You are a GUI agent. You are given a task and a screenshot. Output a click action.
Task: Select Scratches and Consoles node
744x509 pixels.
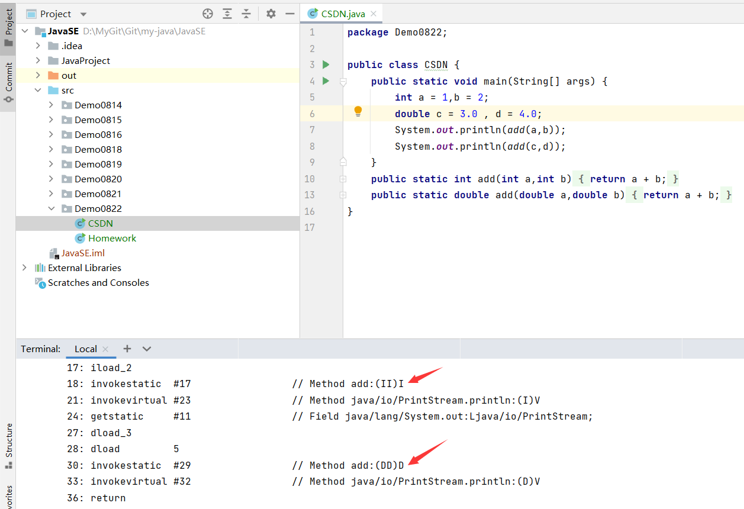pos(98,283)
